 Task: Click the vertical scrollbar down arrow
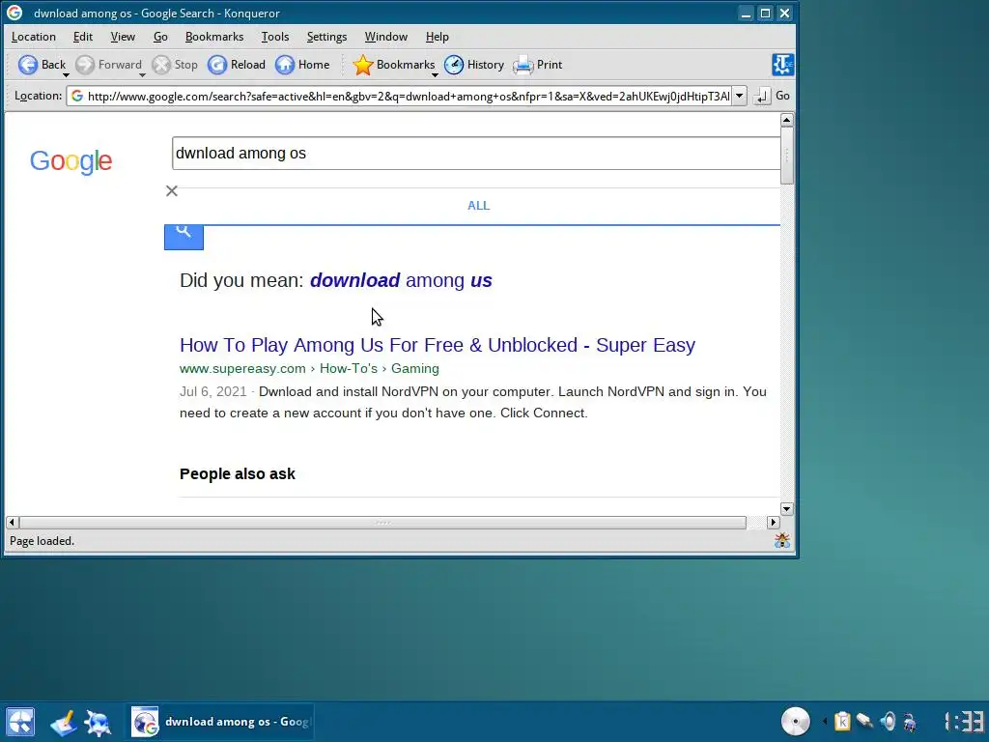786,508
